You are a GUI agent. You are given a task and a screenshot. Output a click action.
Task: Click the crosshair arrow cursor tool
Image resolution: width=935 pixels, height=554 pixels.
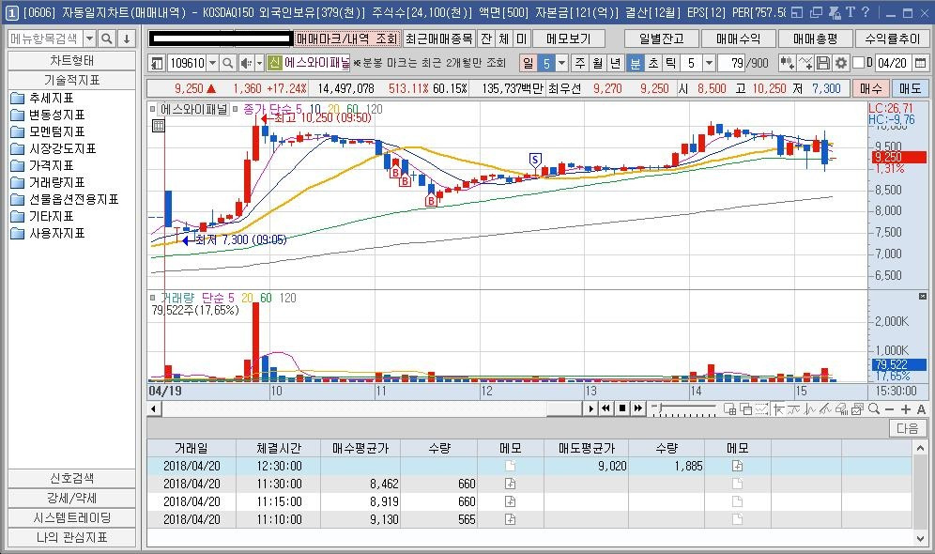point(778,409)
